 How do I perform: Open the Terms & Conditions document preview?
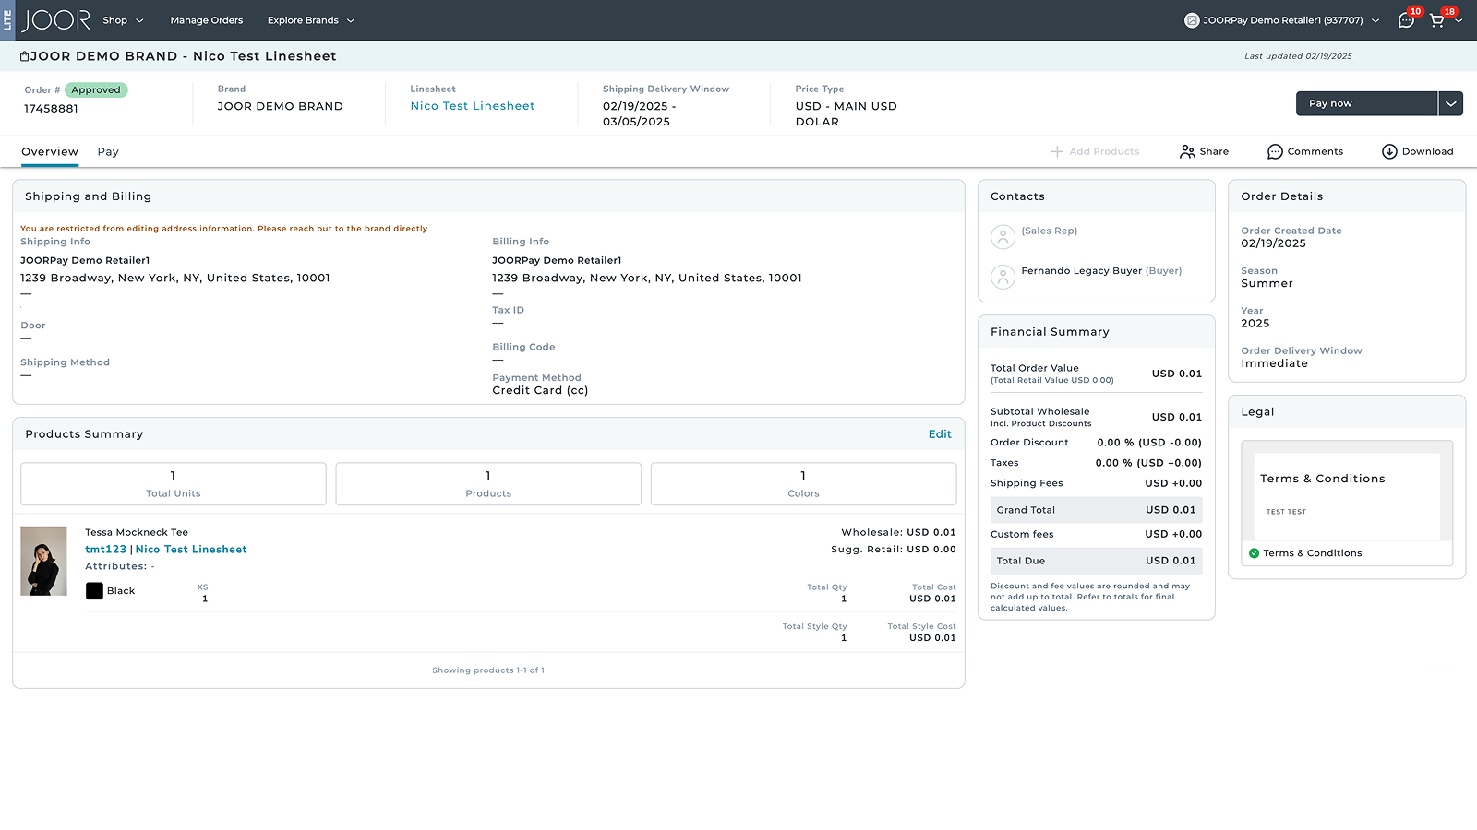tap(1347, 491)
